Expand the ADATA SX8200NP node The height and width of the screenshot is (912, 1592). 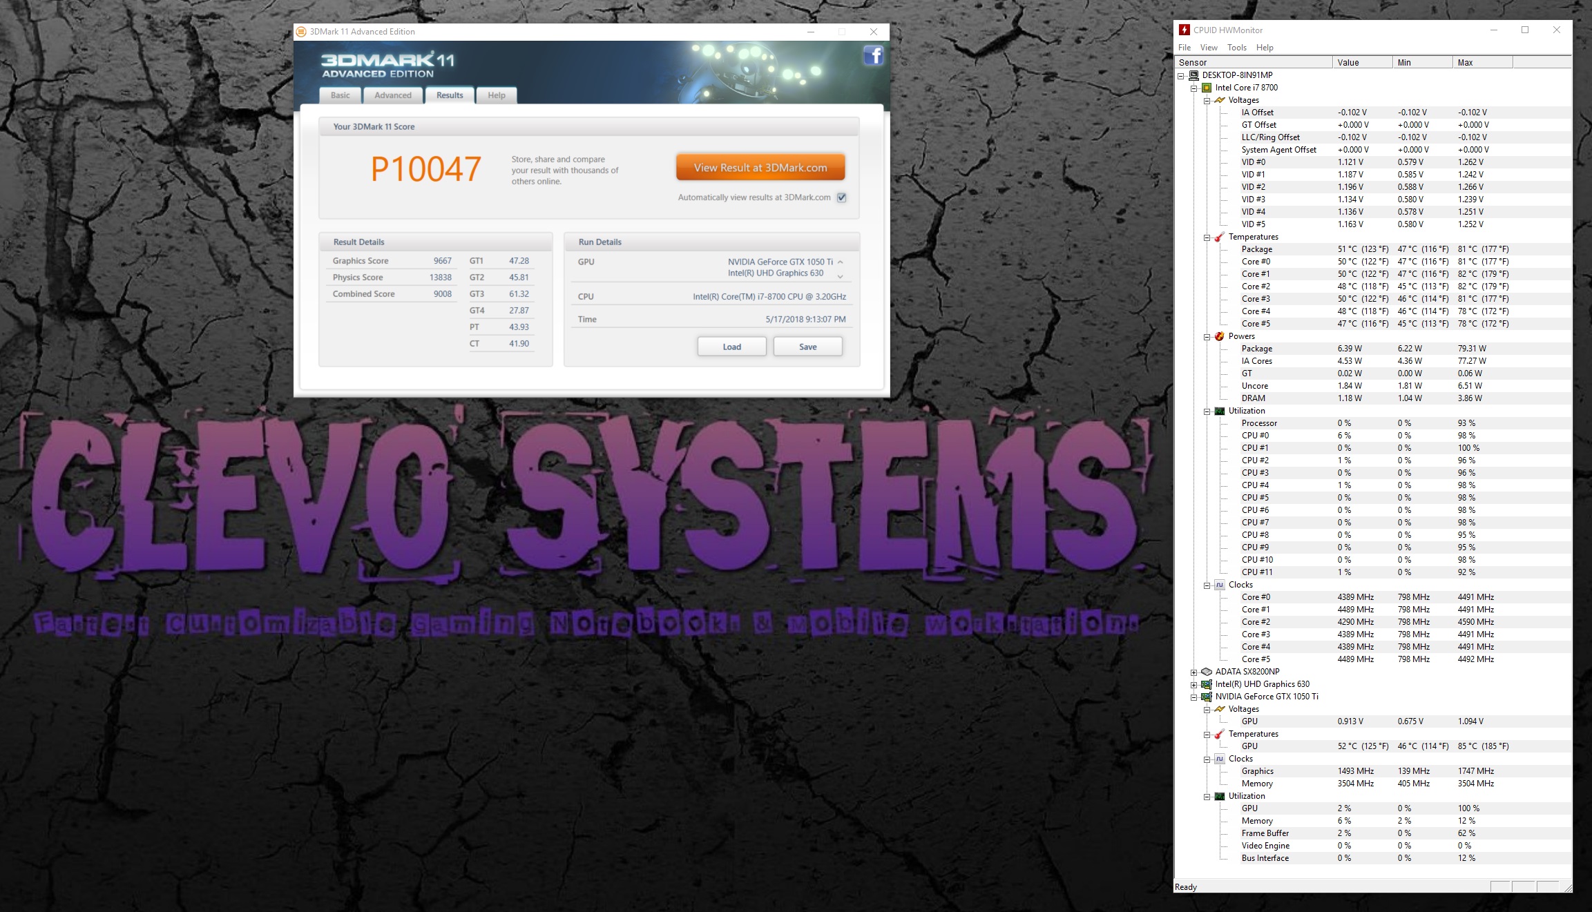click(x=1193, y=672)
